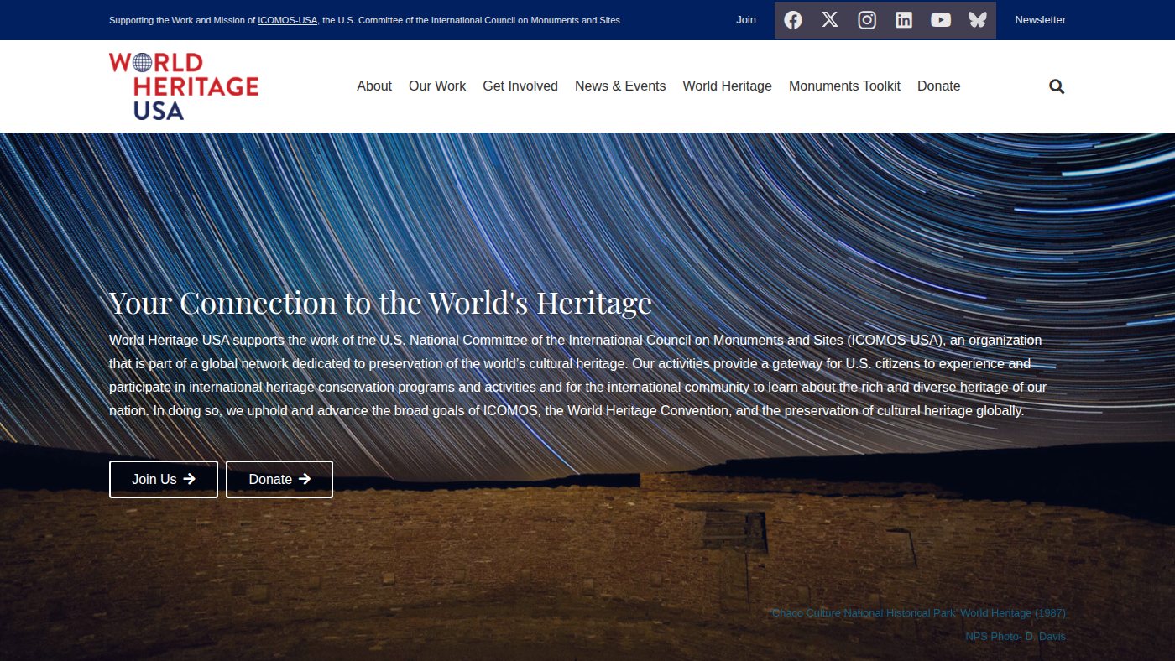Open the Get Involved menu
1175x661 pixels.
click(520, 86)
